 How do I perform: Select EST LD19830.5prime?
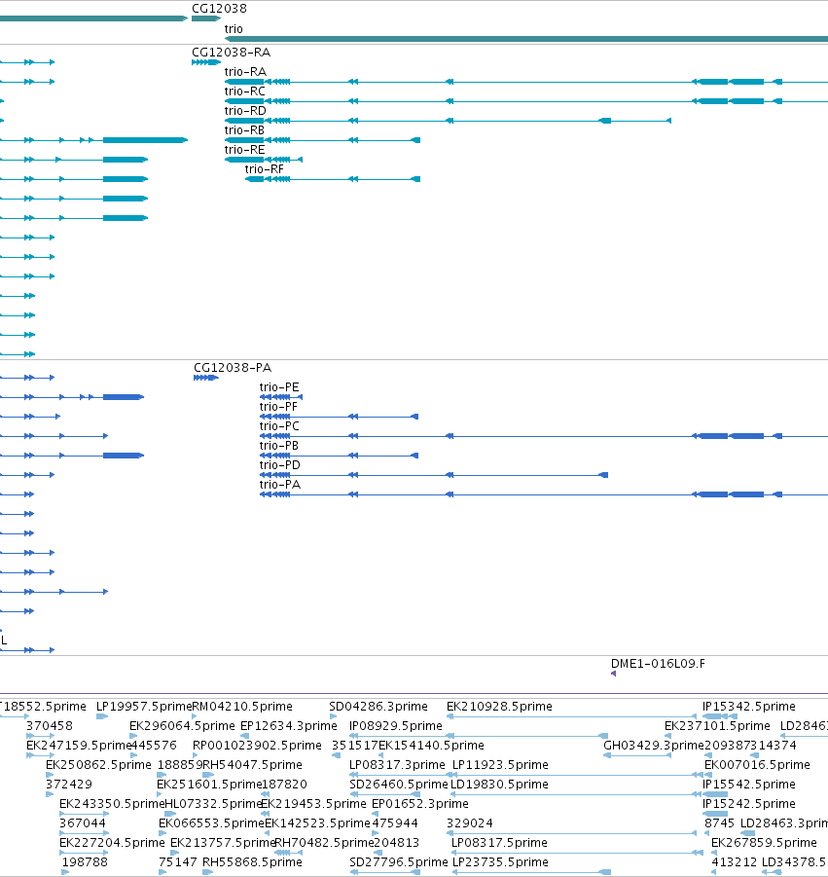499,785
